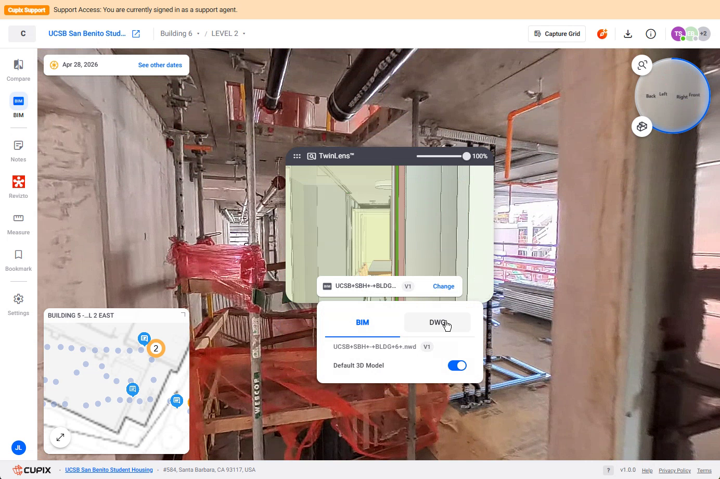Click the question mark help button

(x=608, y=470)
